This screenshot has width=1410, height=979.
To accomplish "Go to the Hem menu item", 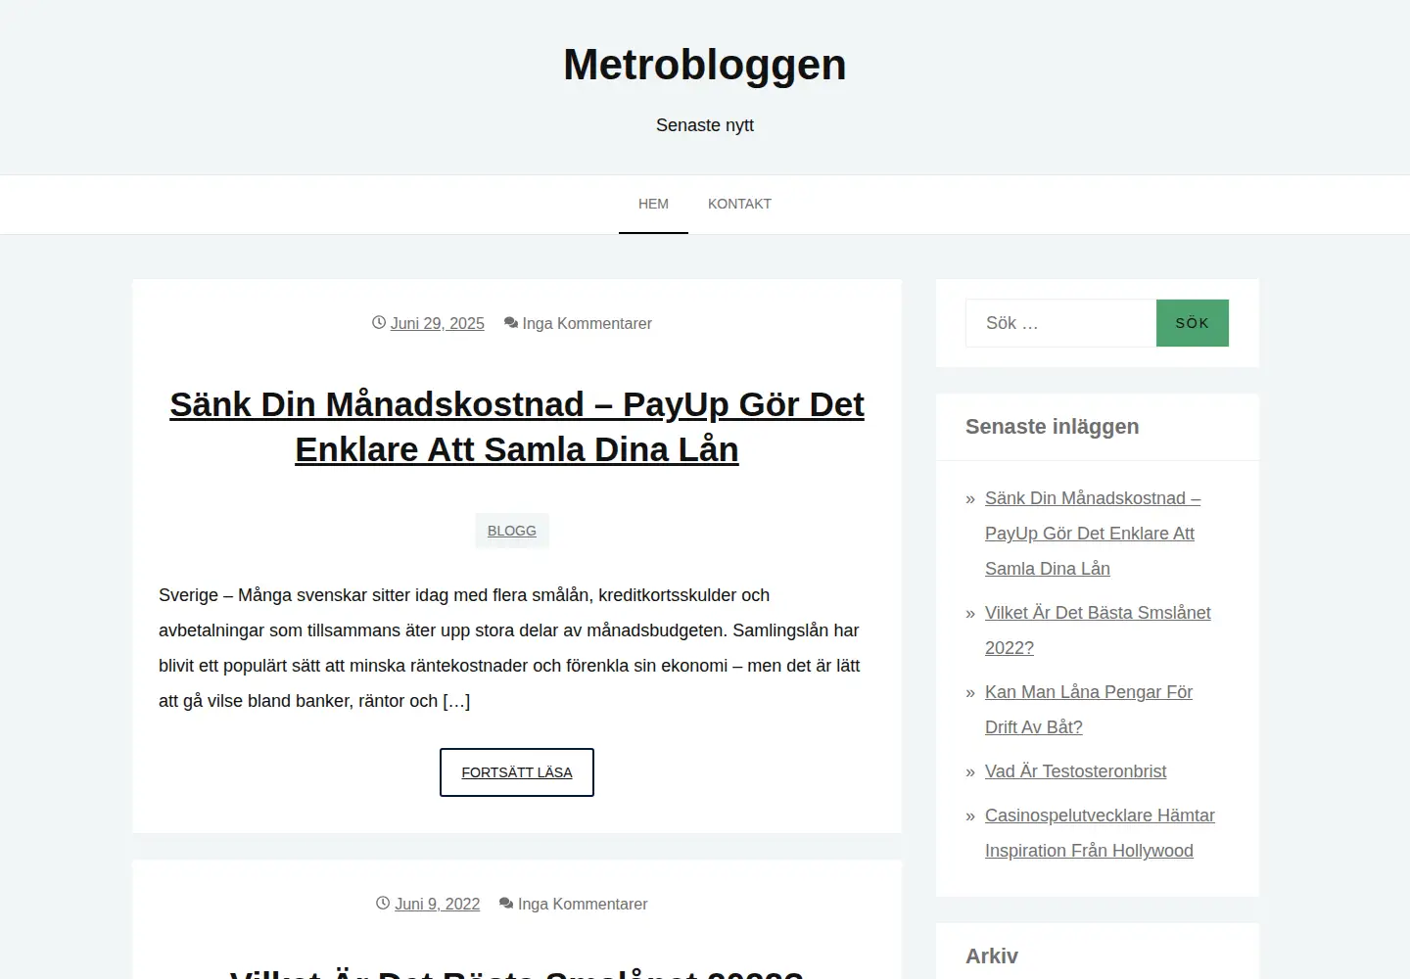I will tap(653, 204).
